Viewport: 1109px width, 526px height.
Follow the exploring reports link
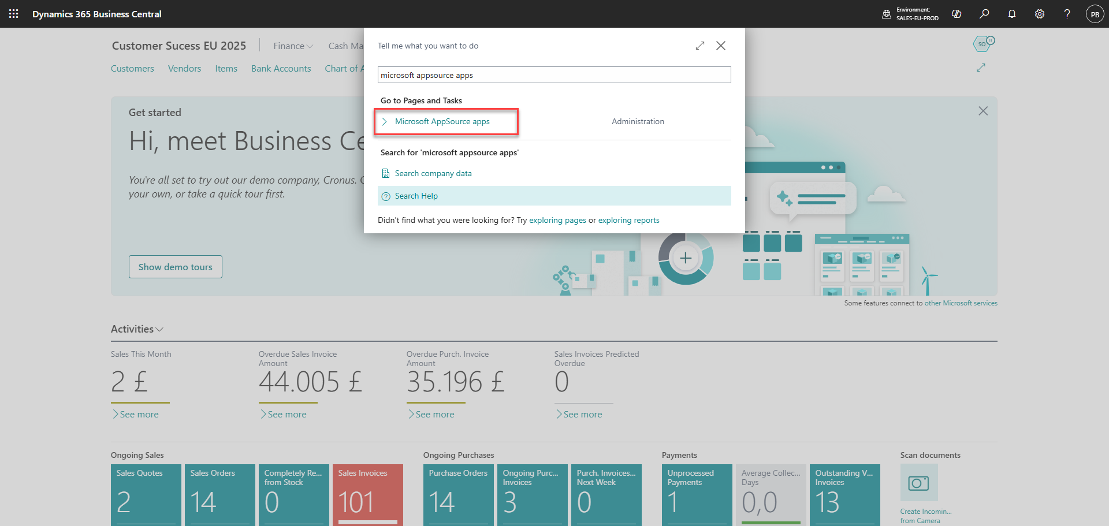[628, 220]
